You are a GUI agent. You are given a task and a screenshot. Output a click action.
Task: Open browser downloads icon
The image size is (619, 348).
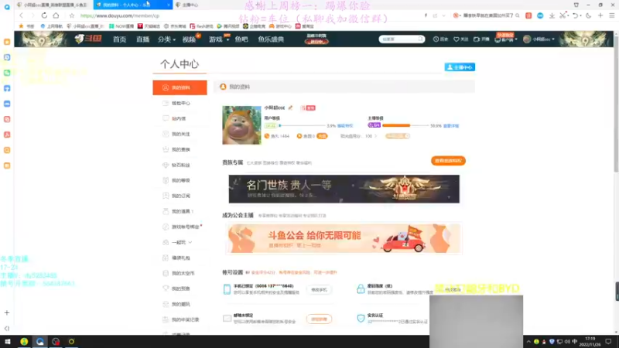click(552, 15)
